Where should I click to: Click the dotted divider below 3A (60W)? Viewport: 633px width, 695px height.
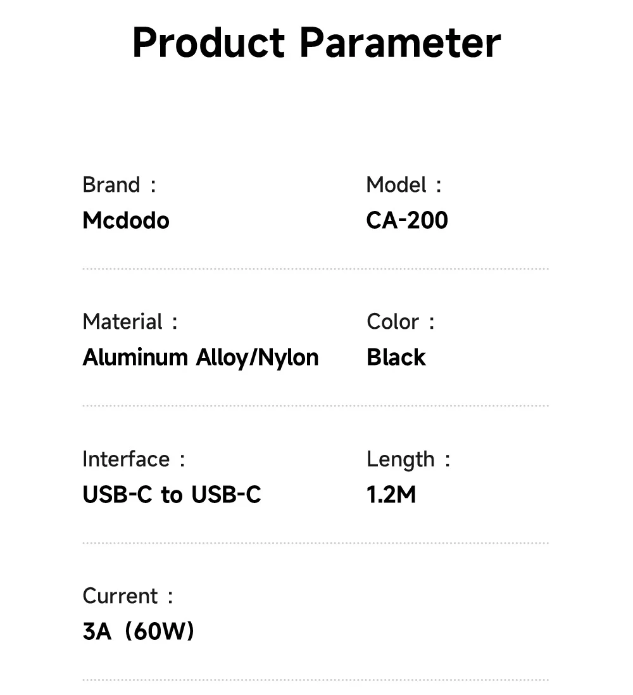[x=315, y=680]
